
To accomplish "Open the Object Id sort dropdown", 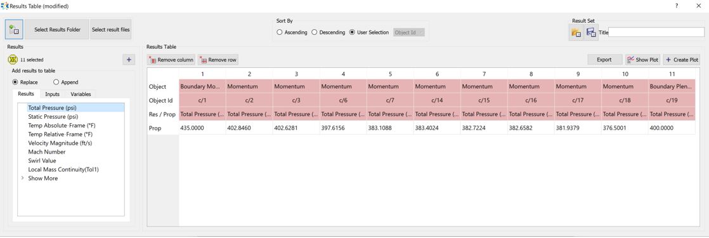I will [409, 32].
